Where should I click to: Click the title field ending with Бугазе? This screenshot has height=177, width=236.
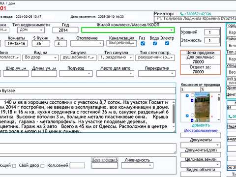tap(88, 90)
